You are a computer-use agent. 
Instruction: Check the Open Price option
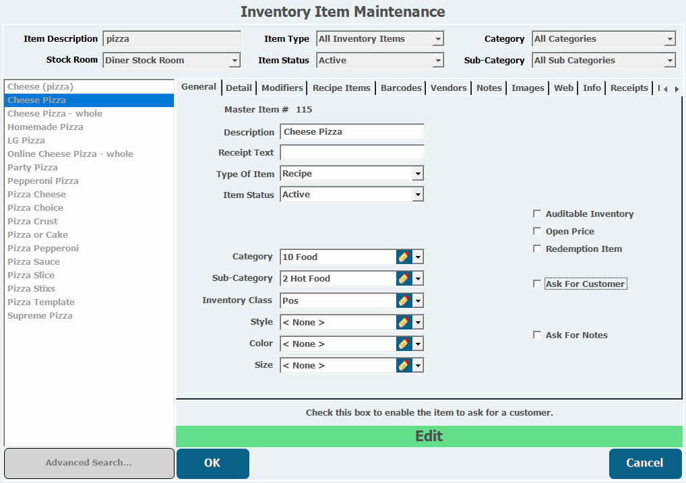click(537, 231)
